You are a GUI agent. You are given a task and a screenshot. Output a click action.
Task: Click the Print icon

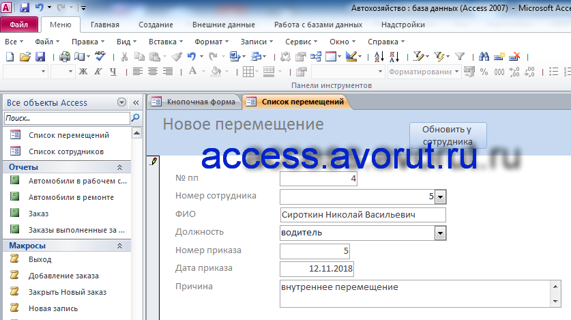tap(65, 57)
